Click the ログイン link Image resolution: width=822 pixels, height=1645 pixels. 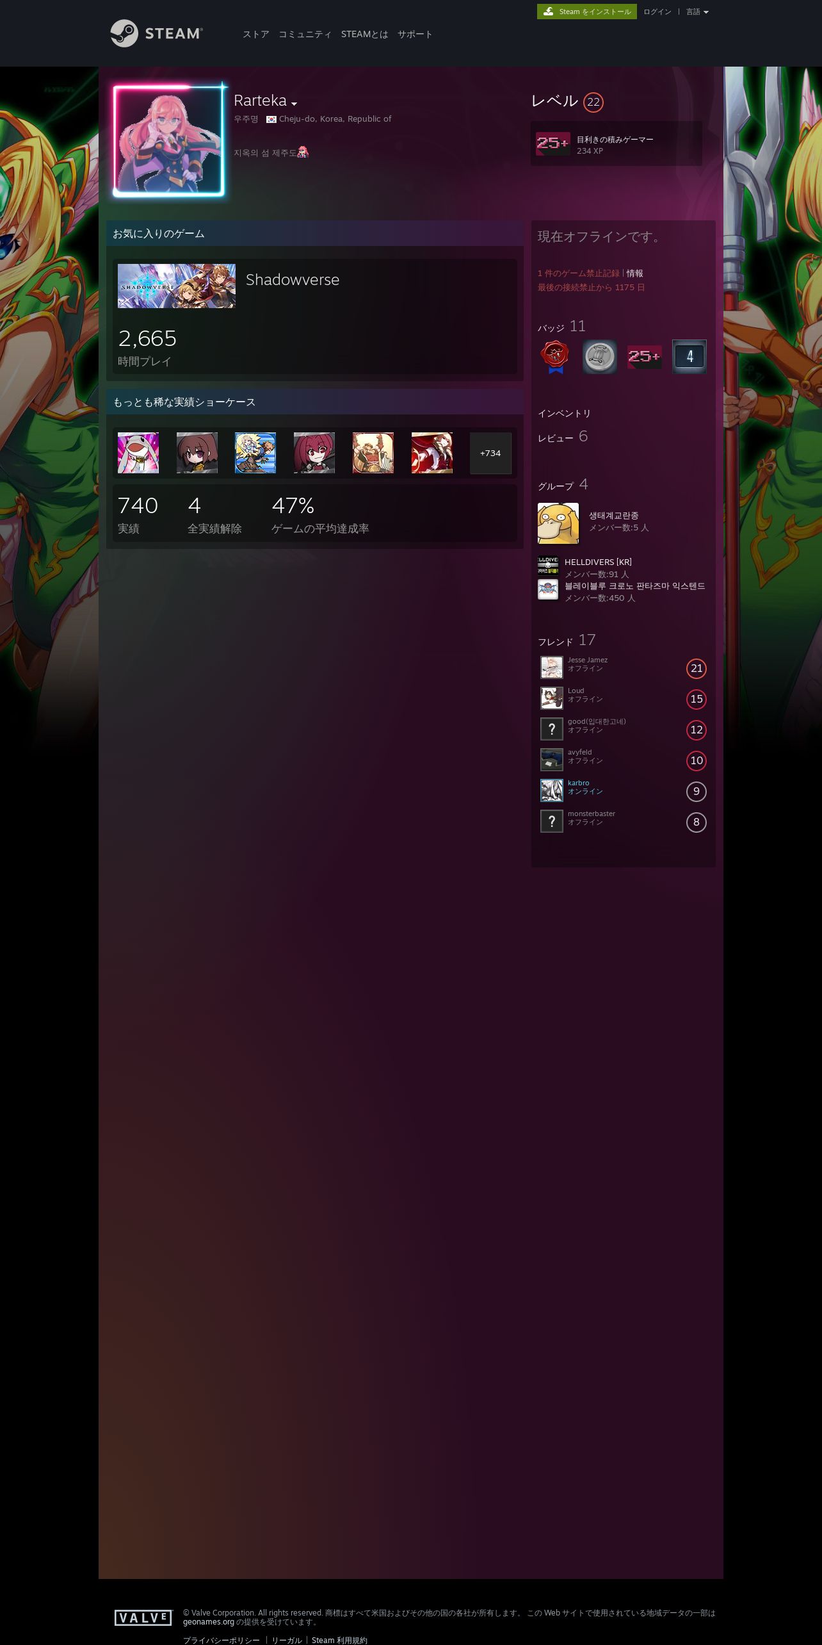tap(657, 12)
